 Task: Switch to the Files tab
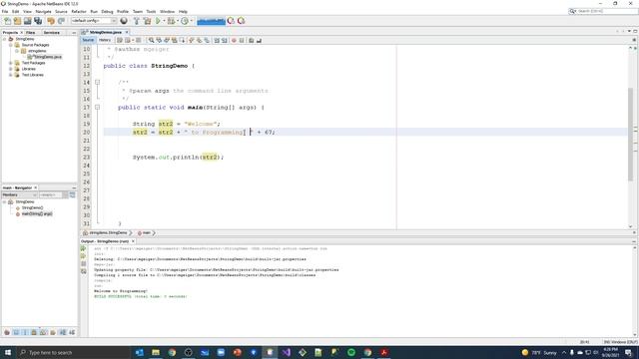click(x=31, y=32)
